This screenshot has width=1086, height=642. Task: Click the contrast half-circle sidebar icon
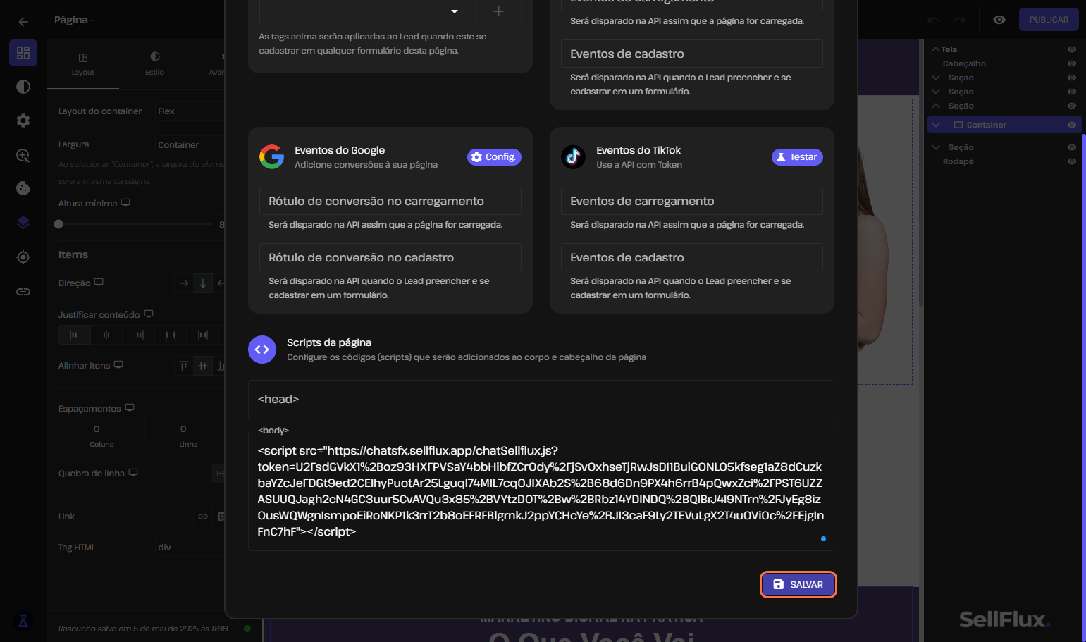click(x=23, y=87)
